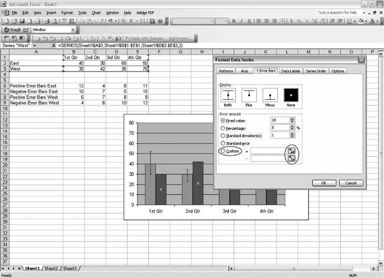This screenshot has height=278, width=384.
Task: Click the negative custom range selector icon
Action: click(x=291, y=158)
